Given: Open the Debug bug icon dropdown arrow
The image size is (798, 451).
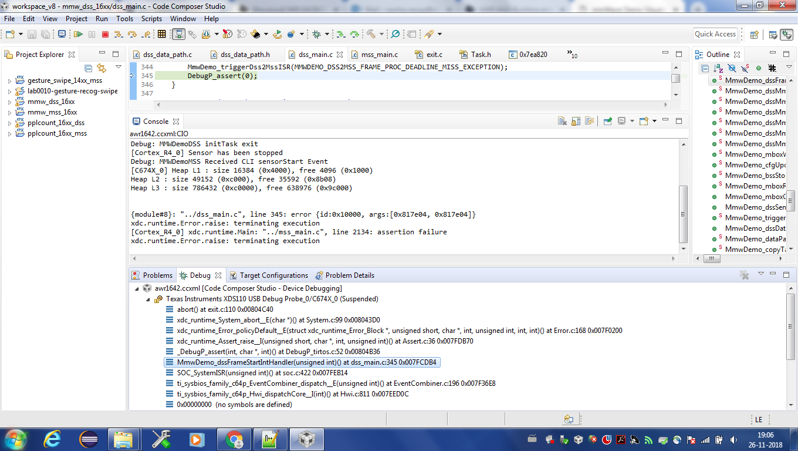Looking at the screenshot, I should (327, 35).
